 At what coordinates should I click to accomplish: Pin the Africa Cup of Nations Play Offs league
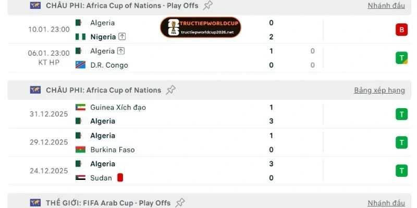(208, 5)
